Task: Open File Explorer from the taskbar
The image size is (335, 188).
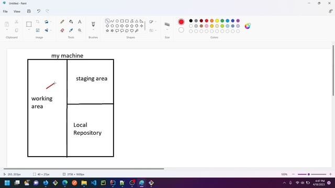Action: click(84, 183)
